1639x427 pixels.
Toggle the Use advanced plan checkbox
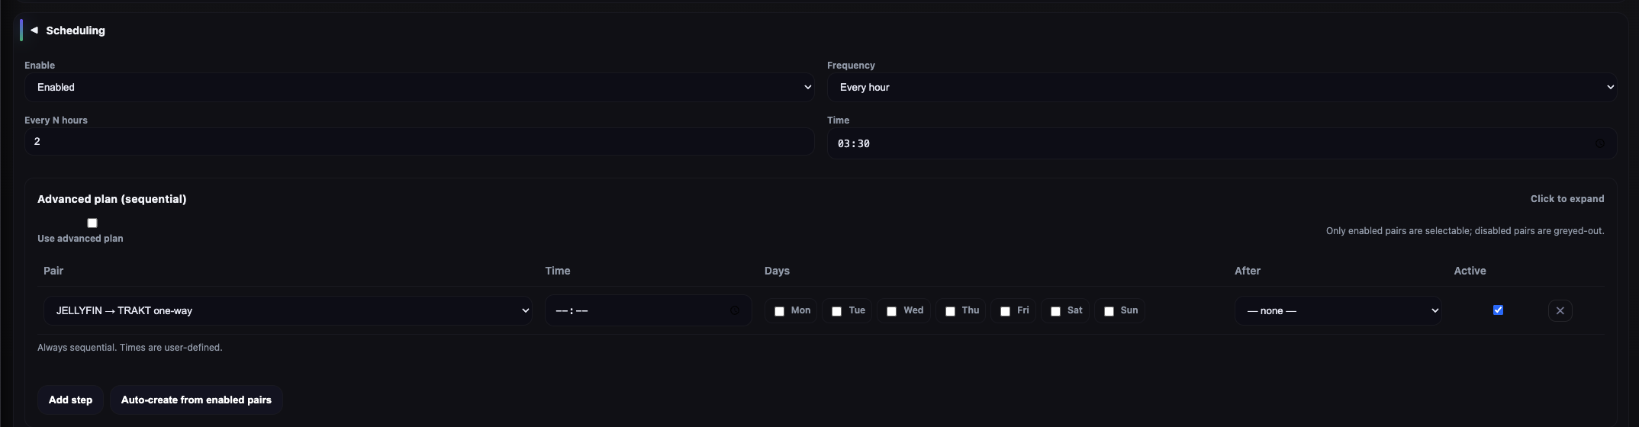coord(92,223)
